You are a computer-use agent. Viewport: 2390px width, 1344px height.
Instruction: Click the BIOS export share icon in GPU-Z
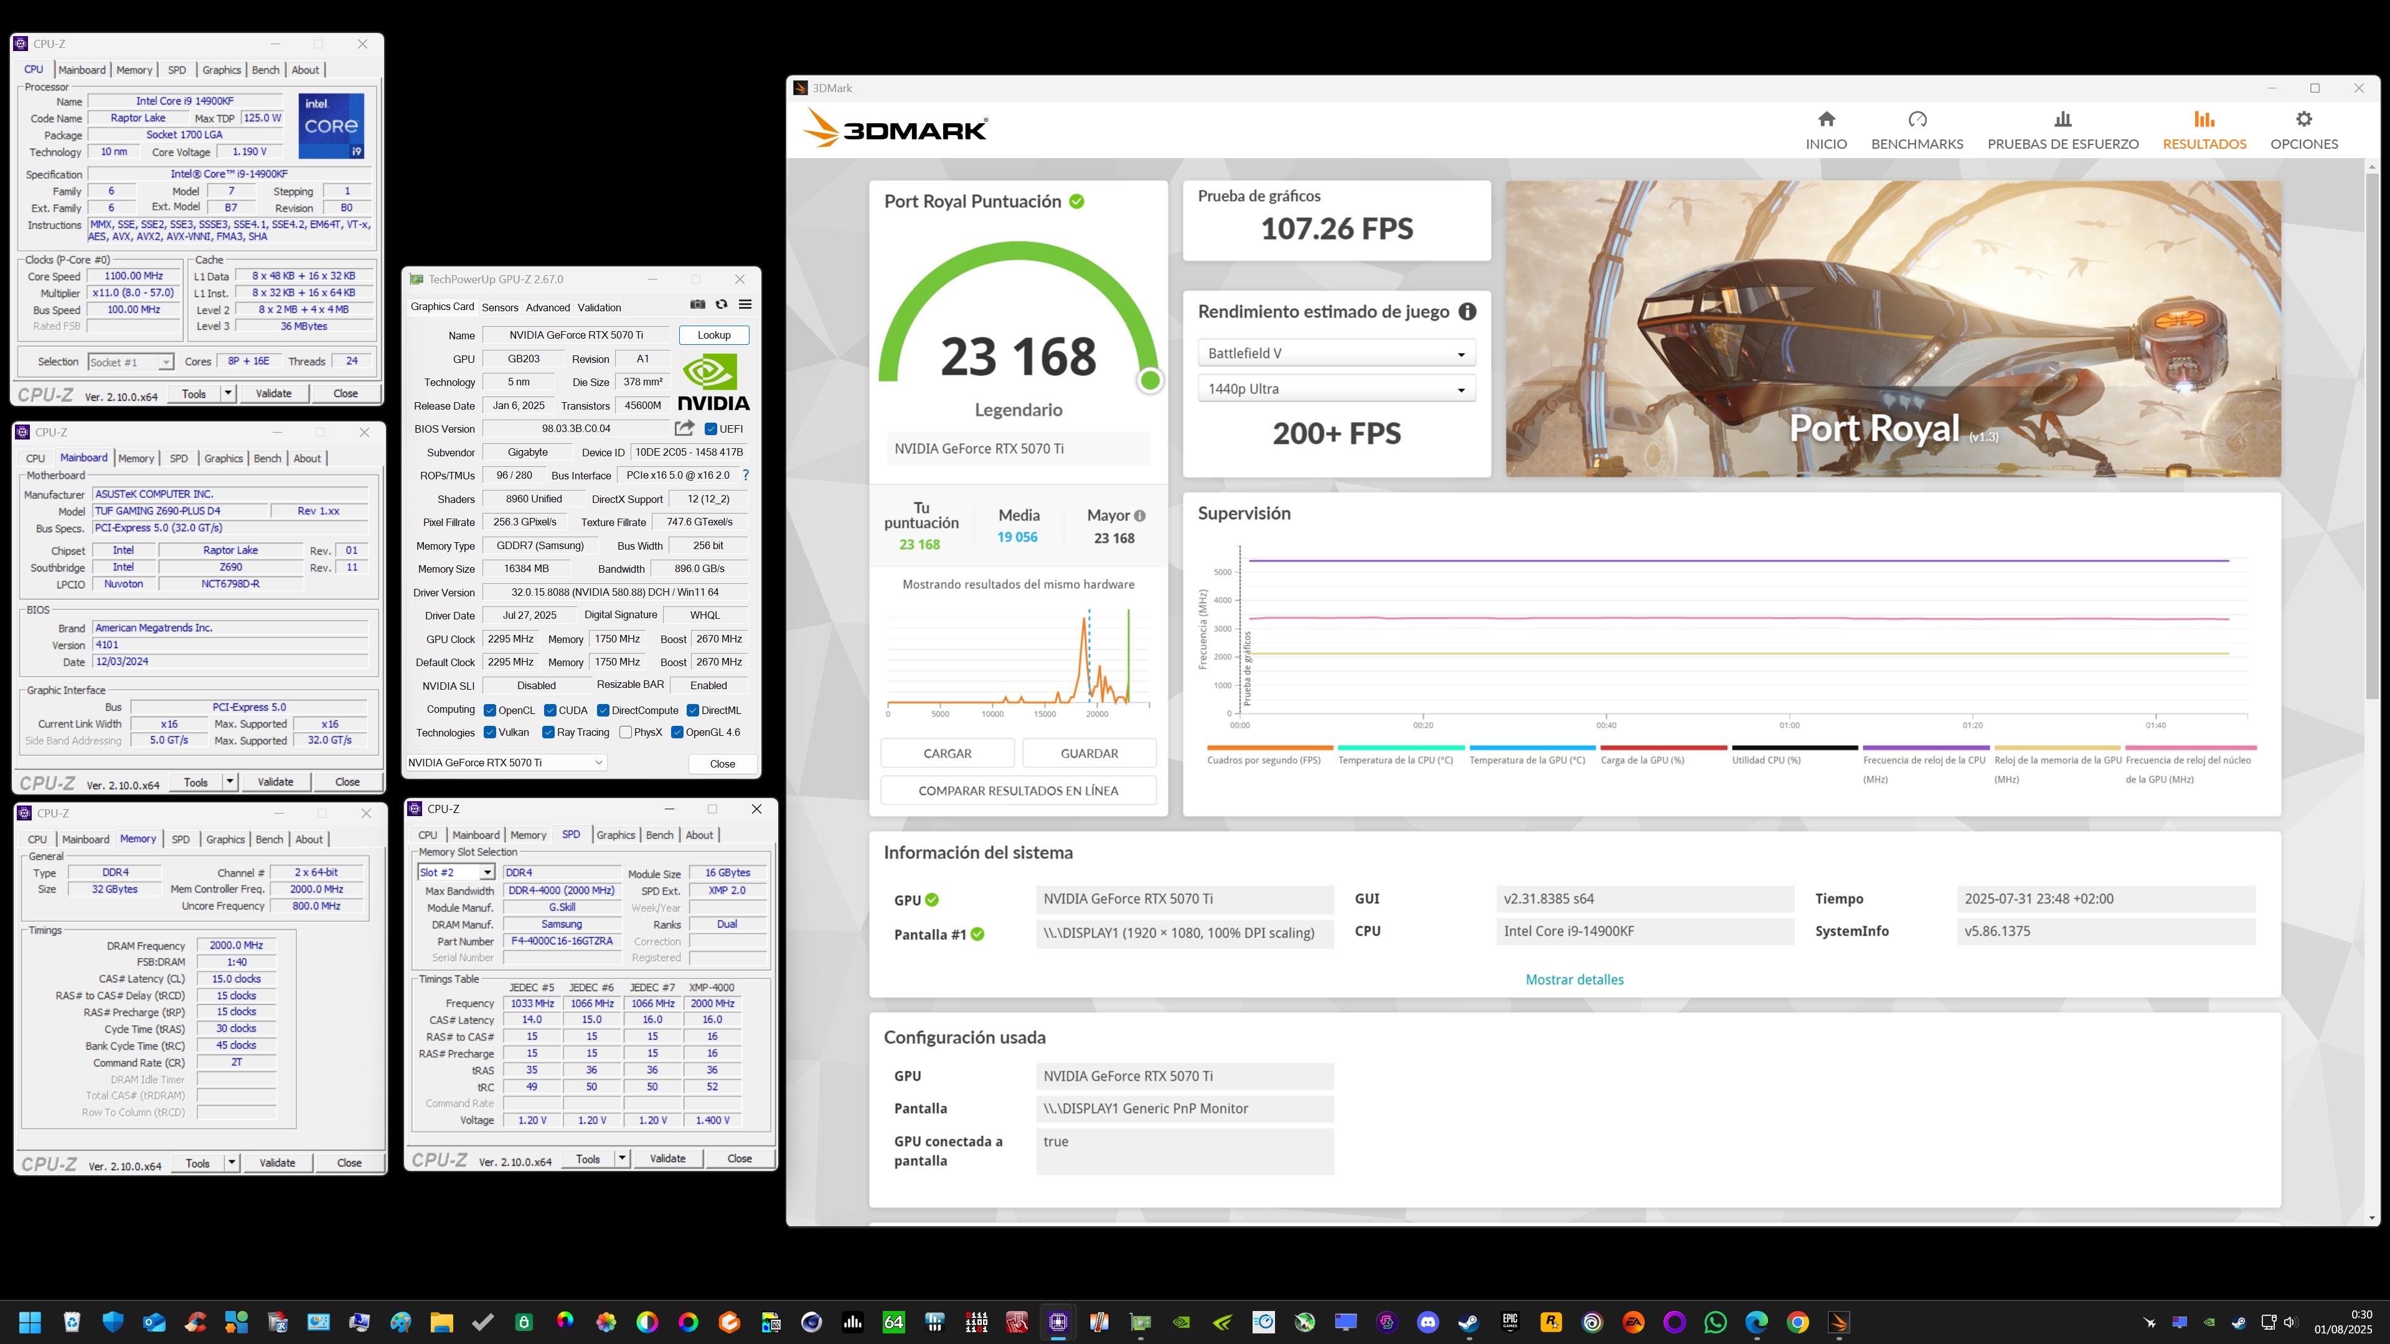[x=685, y=428]
